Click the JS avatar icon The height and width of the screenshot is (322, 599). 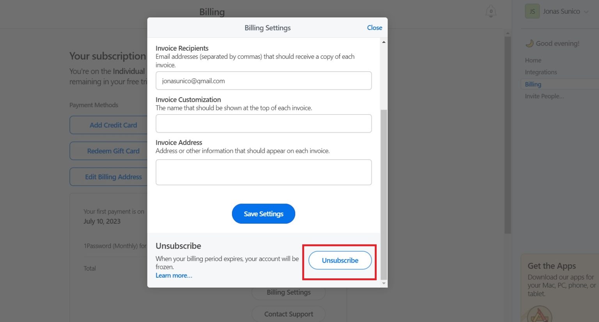532,11
